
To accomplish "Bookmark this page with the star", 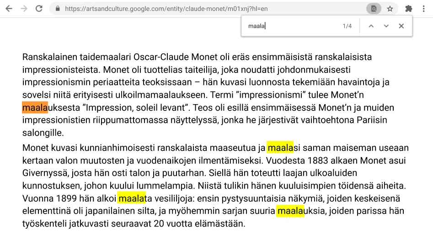I will click(390, 9).
